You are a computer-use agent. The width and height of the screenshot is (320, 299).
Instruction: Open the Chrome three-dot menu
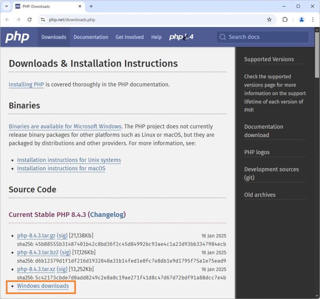313,20
